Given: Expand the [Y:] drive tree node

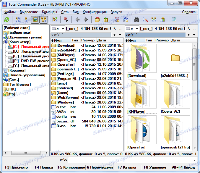Looking at the screenshot, I should [x=6, y=66].
